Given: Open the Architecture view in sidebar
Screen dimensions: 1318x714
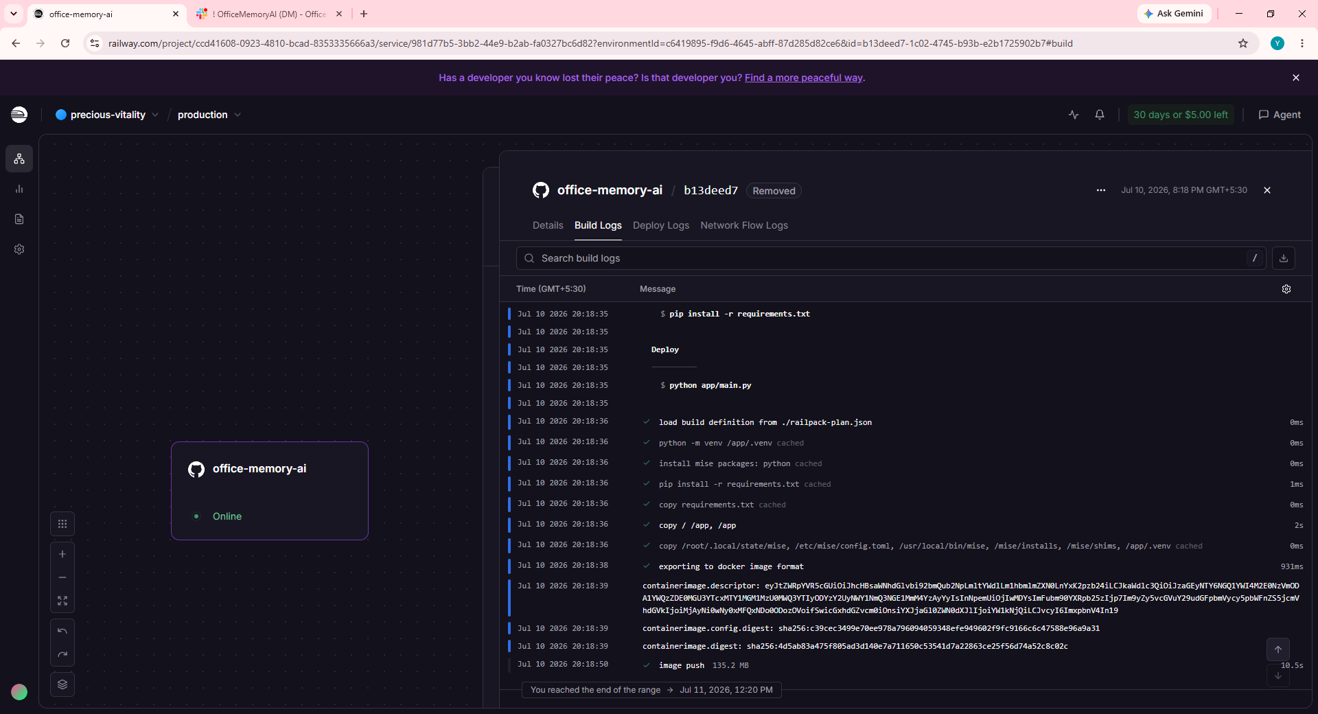Looking at the screenshot, I should 19,159.
